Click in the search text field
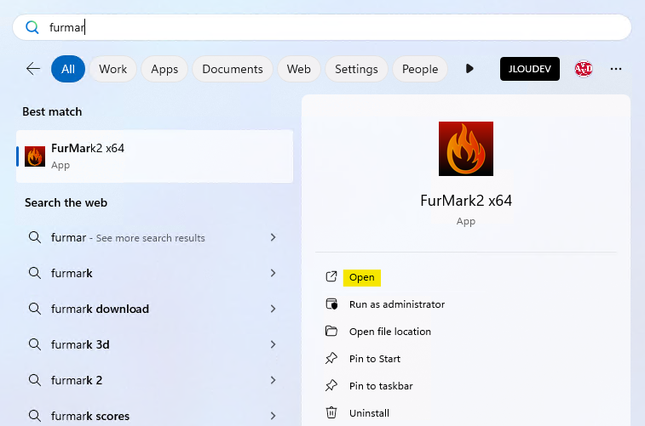The width and height of the screenshot is (645, 426). 322,27
